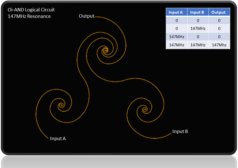This screenshot has height=168, width=238.
Task: Click Input A "147MHz" cell in last row
Action: pos(177,45)
